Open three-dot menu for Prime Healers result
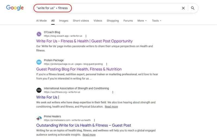This screenshot has height=140, width=217. click(x=94, y=120)
